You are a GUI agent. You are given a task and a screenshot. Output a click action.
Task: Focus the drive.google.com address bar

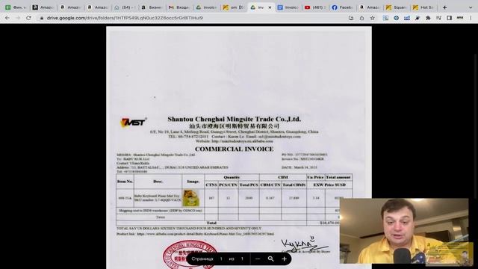click(x=195, y=18)
